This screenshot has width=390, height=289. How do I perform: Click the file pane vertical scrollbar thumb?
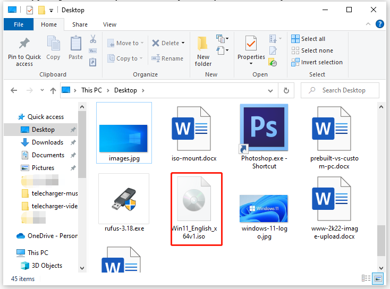(x=381, y=241)
